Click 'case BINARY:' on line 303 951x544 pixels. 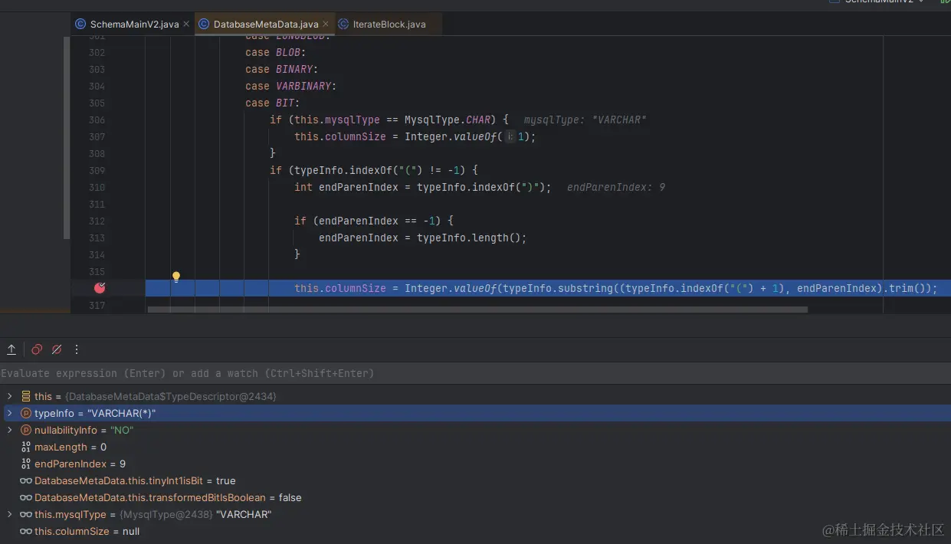click(x=282, y=69)
